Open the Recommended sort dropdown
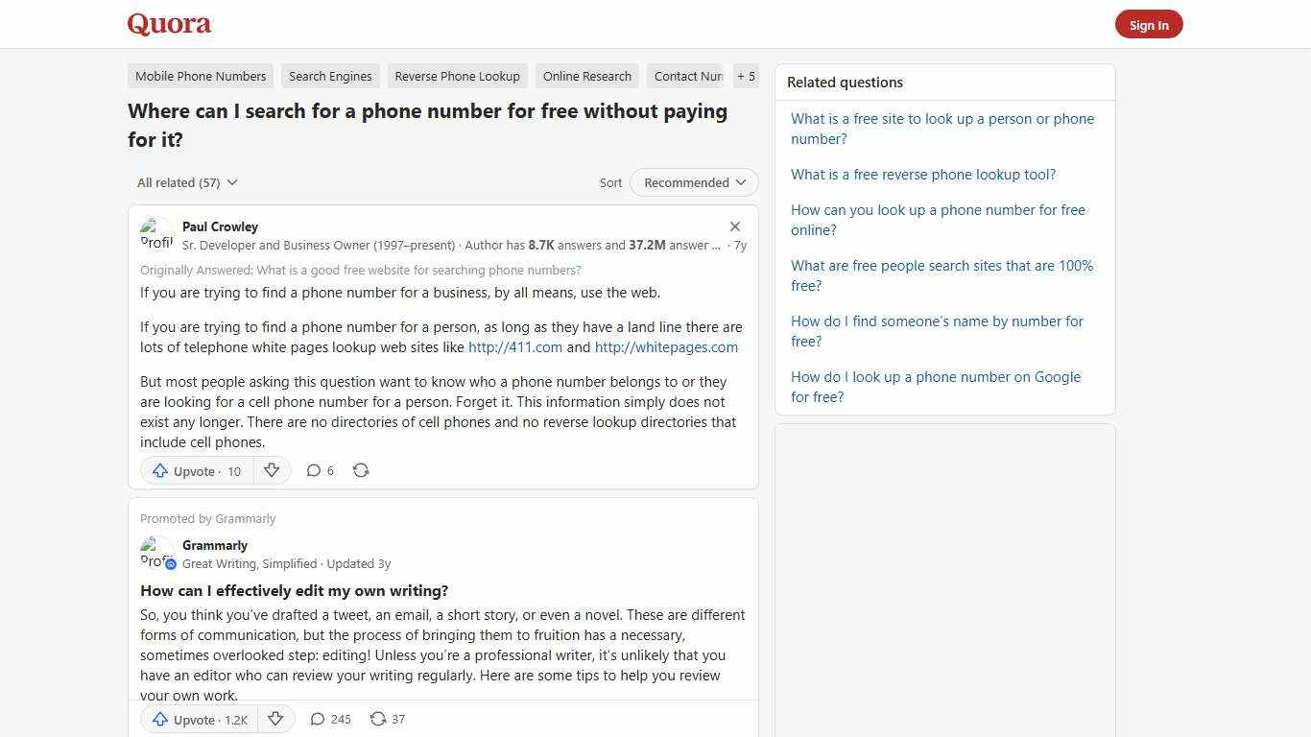Viewport: 1311px width, 737px height. (x=693, y=182)
